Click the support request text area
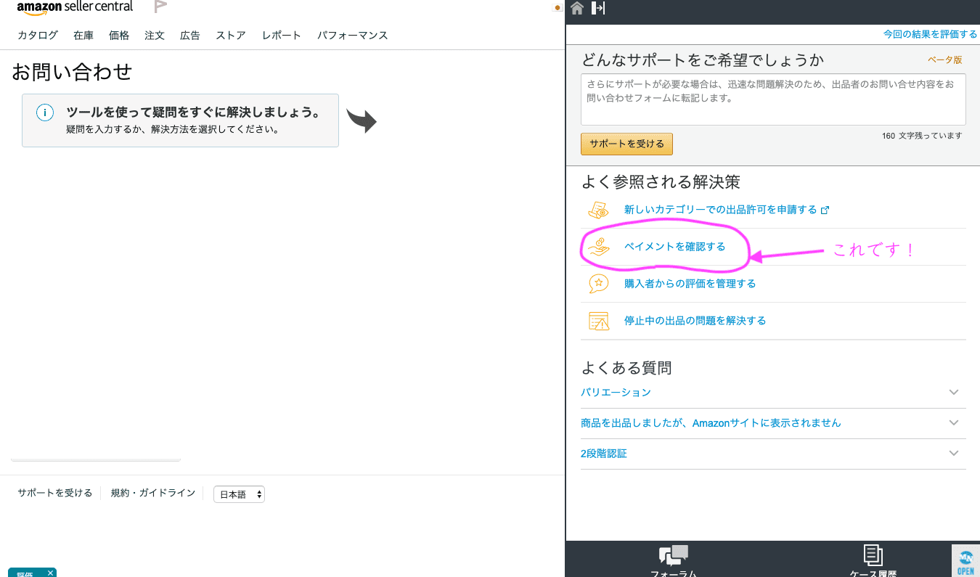The image size is (980, 577). click(773, 99)
